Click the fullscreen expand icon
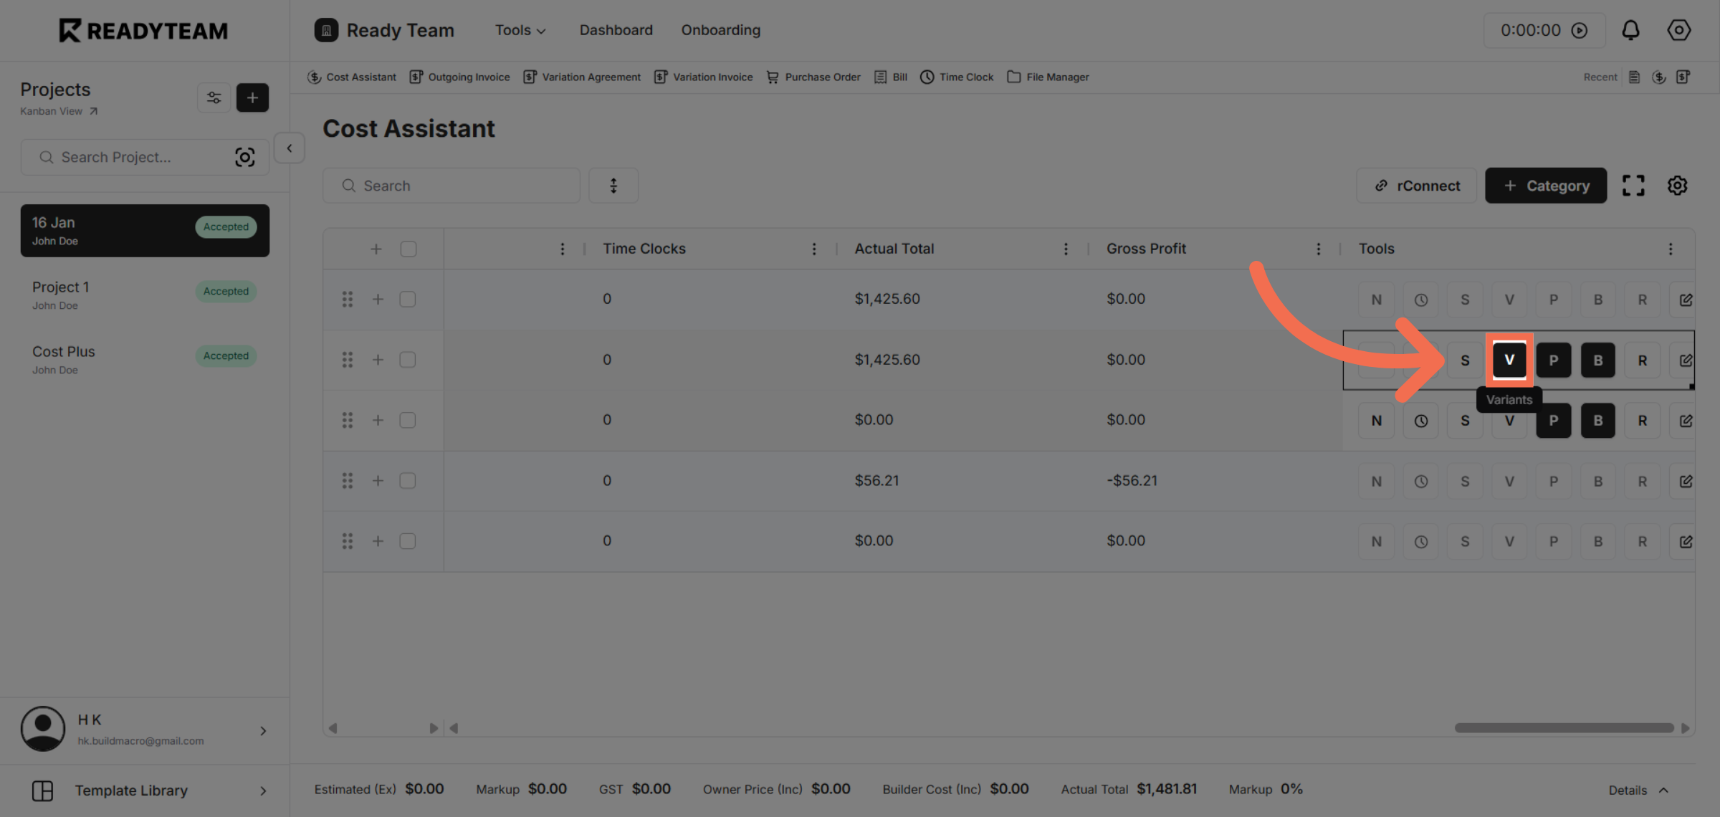The image size is (1720, 817). coord(1633,186)
